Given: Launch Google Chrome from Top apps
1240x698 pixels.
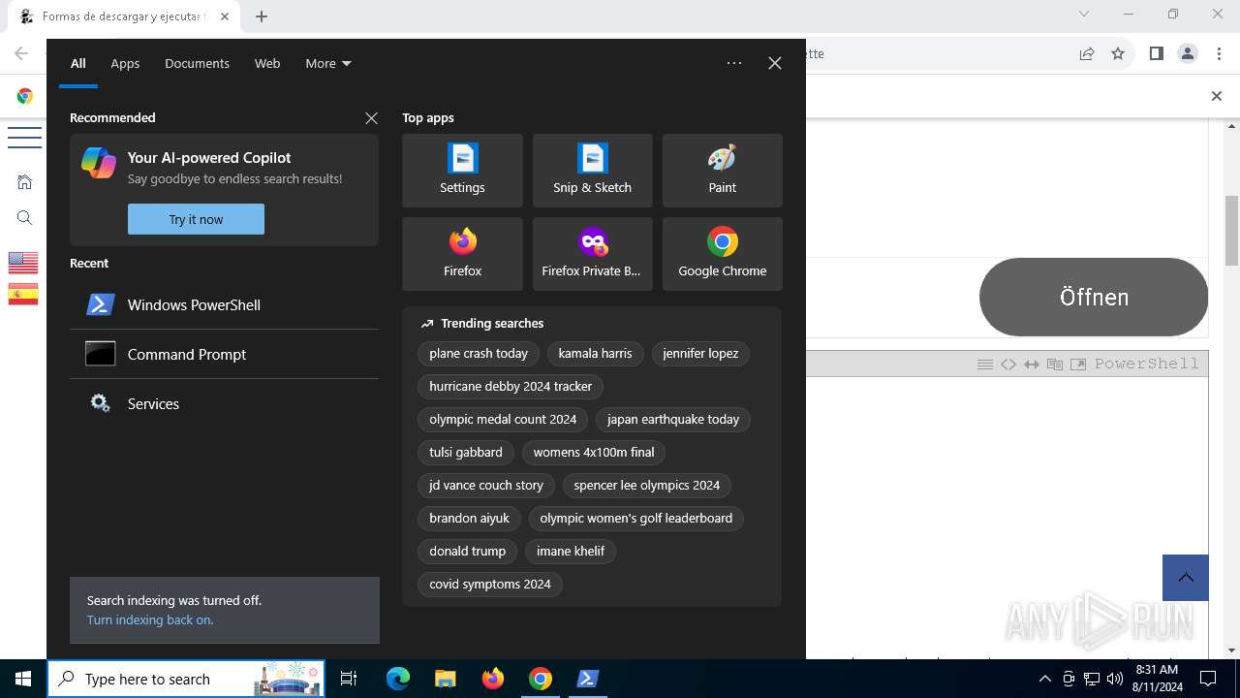Looking at the screenshot, I should (x=722, y=254).
